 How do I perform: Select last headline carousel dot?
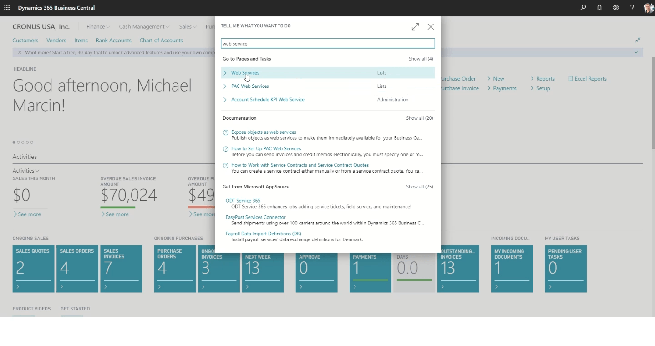[32, 142]
